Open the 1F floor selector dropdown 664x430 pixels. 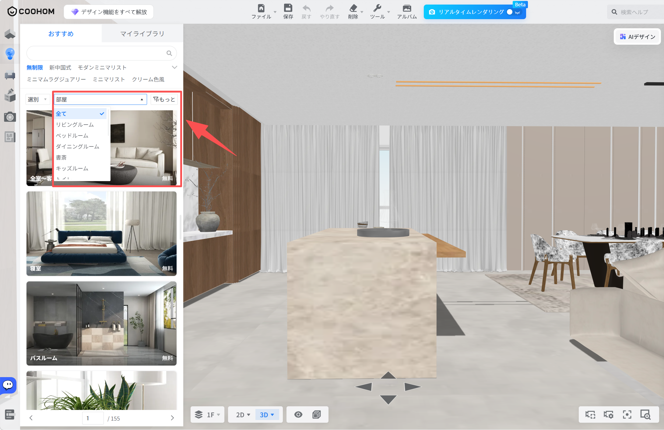click(x=208, y=415)
